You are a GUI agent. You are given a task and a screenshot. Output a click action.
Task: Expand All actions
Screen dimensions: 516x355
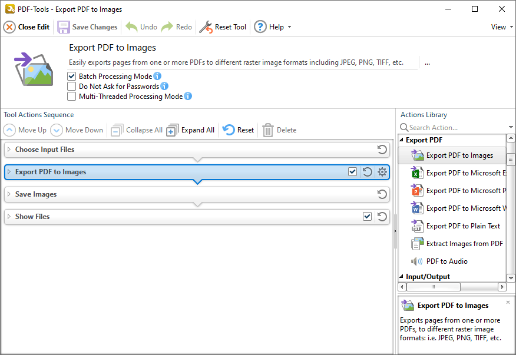point(190,130)
